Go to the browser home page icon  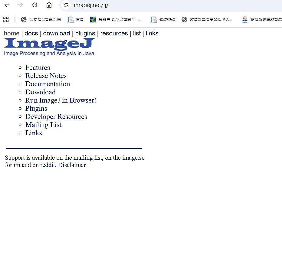click(x=49, y=5)
